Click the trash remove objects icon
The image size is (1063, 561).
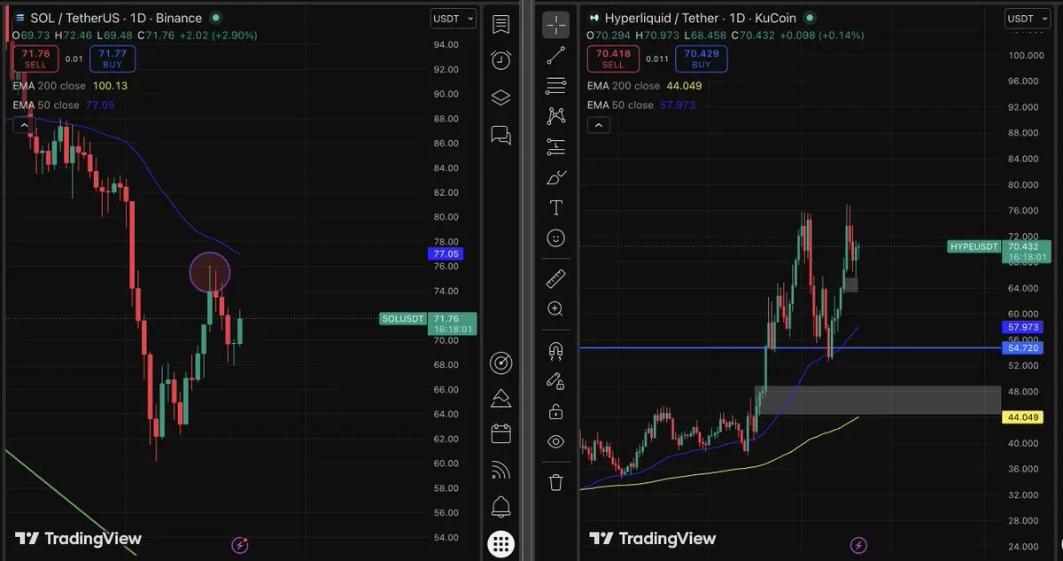point(555,482)
